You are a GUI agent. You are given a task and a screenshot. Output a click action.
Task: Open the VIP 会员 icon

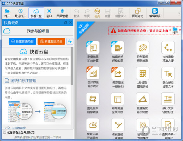point(97,13)
